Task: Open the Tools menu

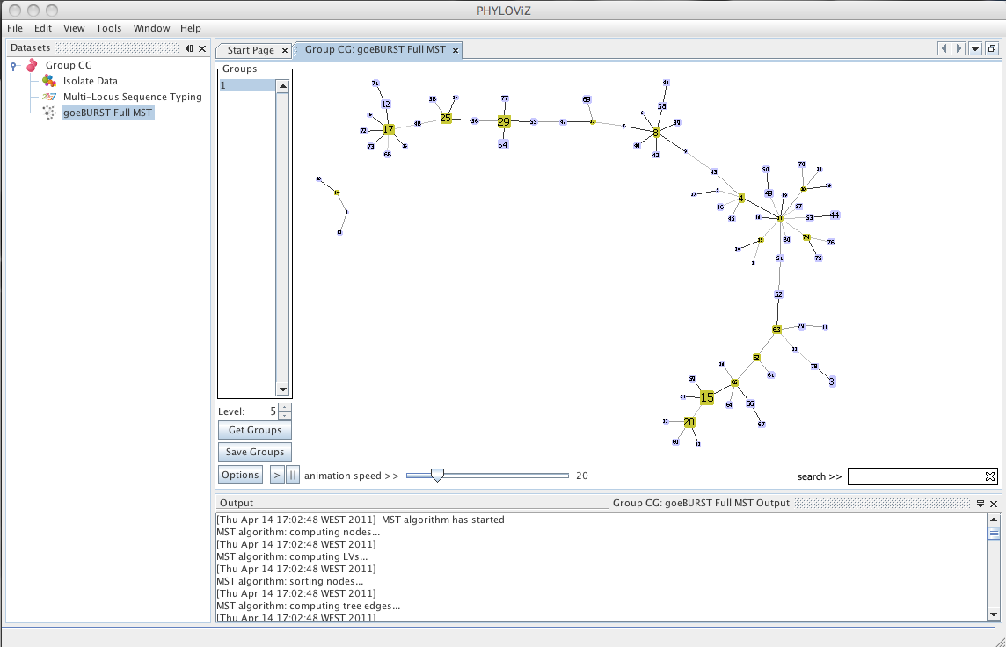Action: 108,28
